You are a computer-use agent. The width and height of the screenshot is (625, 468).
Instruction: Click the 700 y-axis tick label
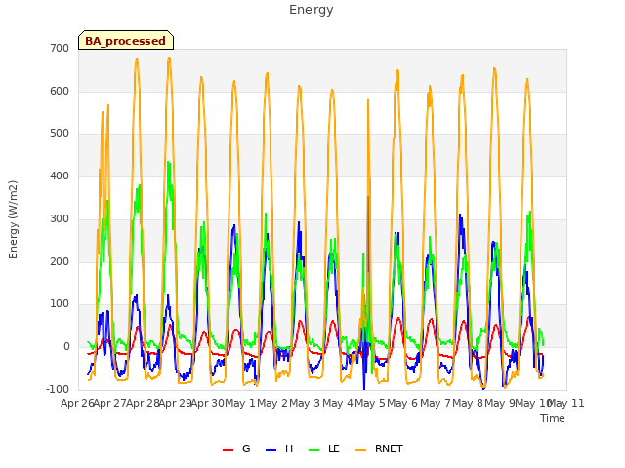click(x=60, y=48)
